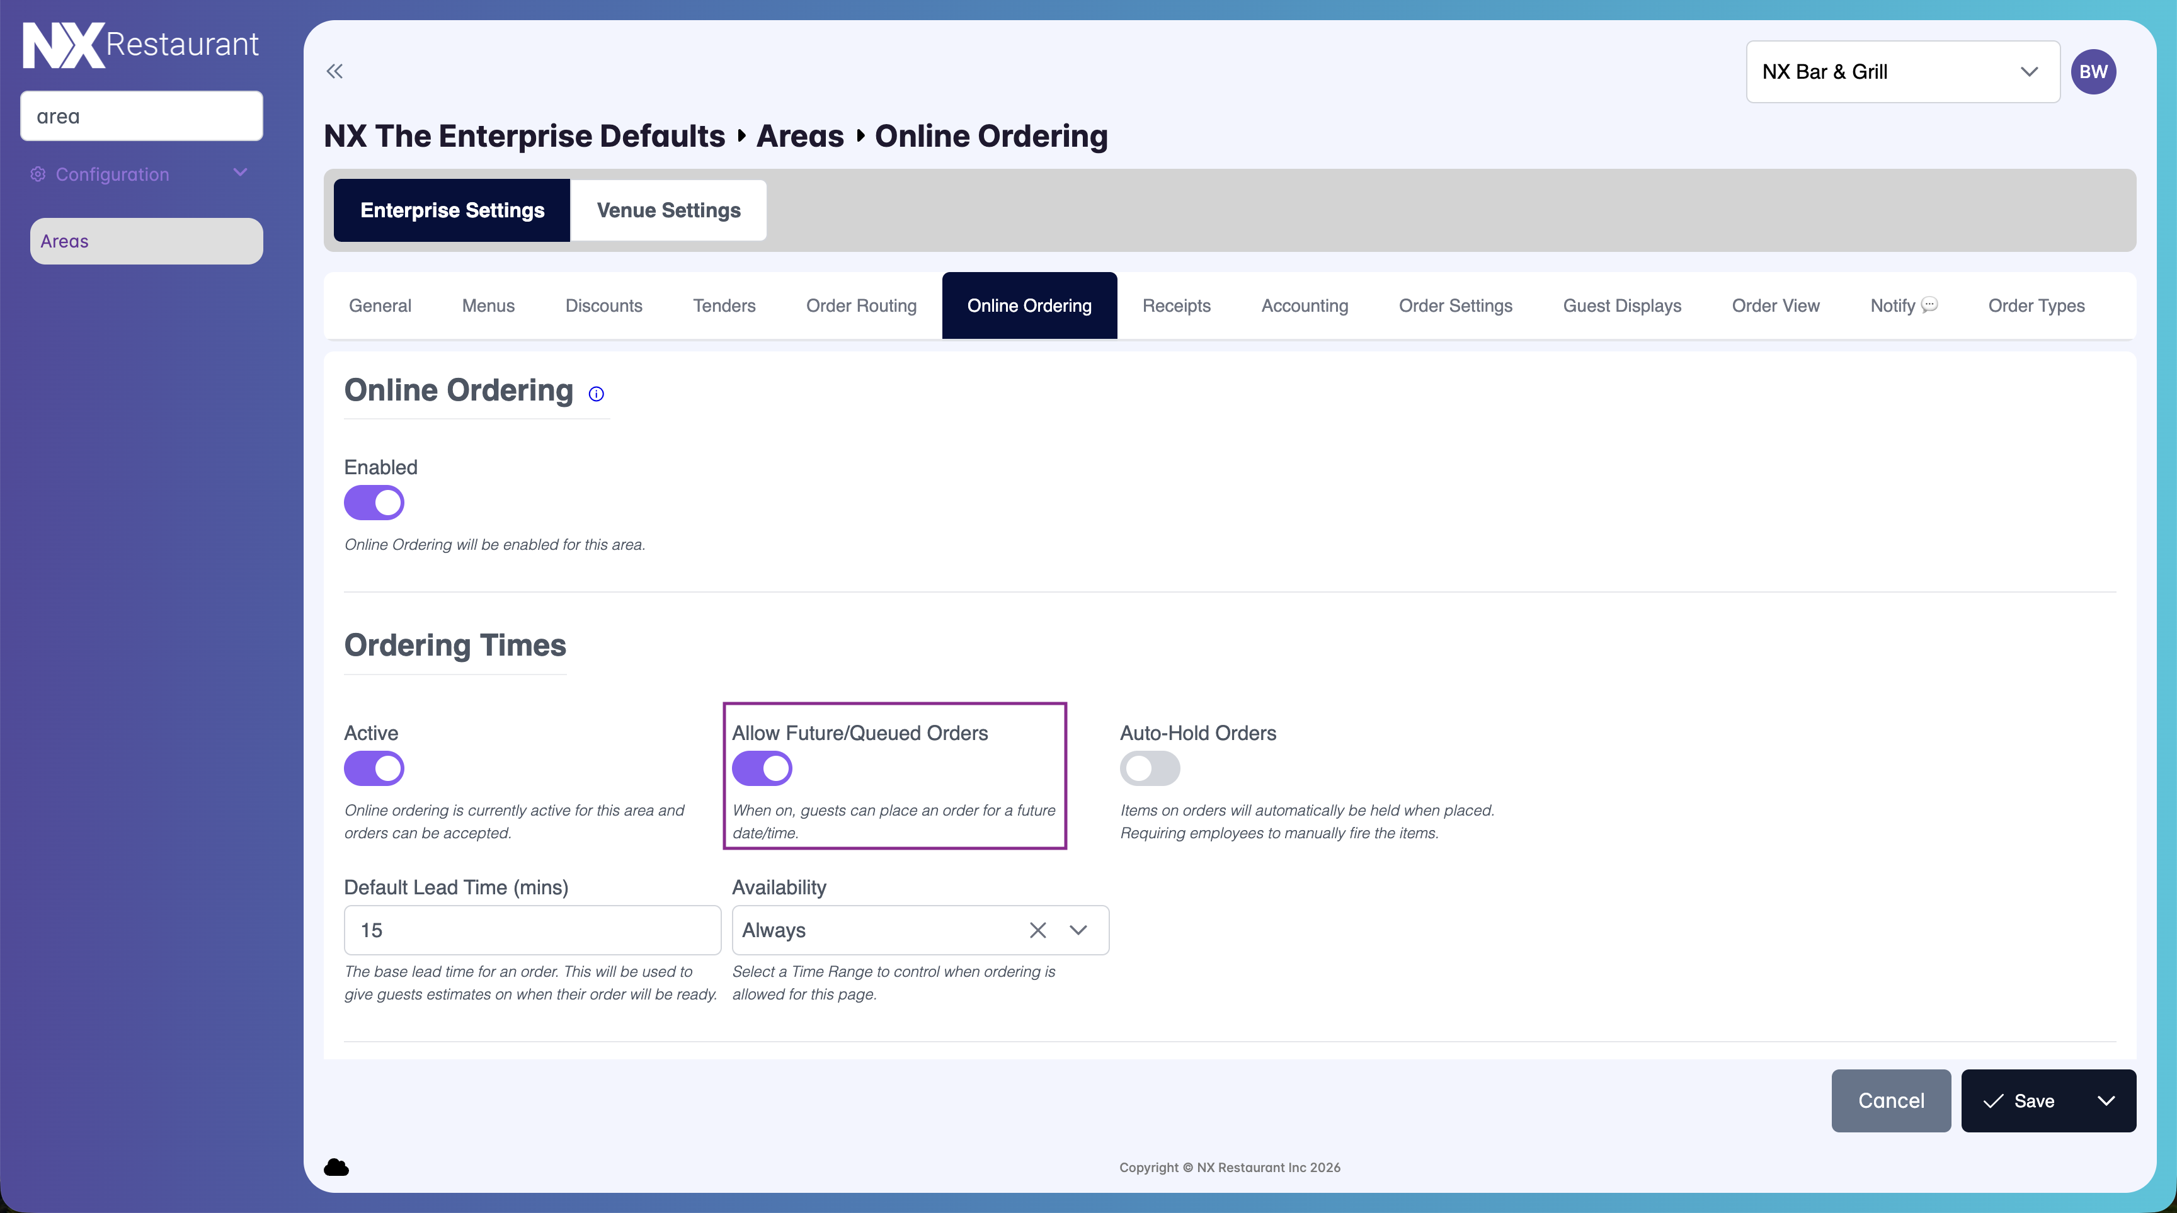Screen dimensions: 2177x1213
Task: Click the Default Lead Time input field
Action: click(532, 930)
